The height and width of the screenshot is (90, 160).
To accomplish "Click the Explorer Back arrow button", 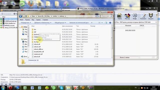I will tap(20, 16).
